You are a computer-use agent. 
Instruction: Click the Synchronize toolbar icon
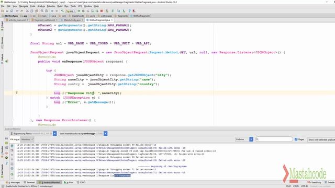tap(12, 11)
